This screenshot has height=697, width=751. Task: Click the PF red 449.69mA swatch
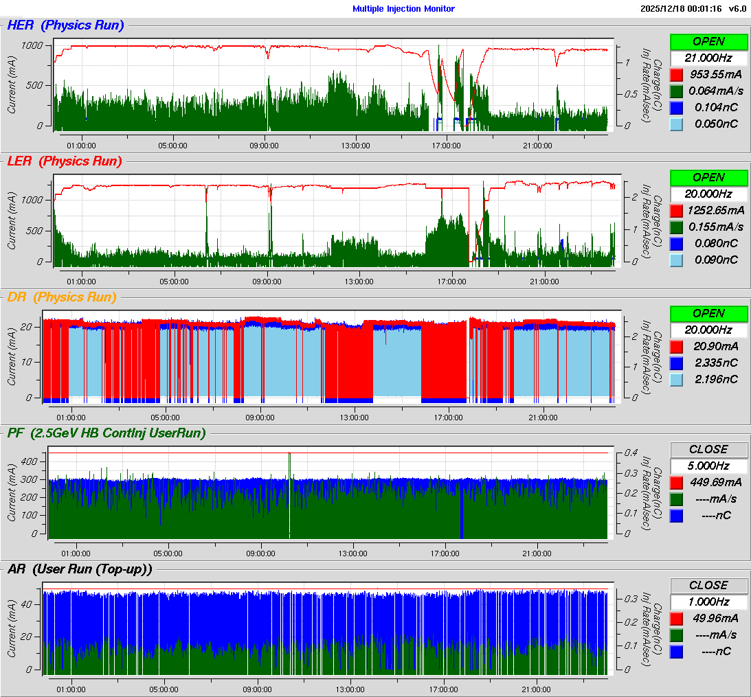coord(676,483)
